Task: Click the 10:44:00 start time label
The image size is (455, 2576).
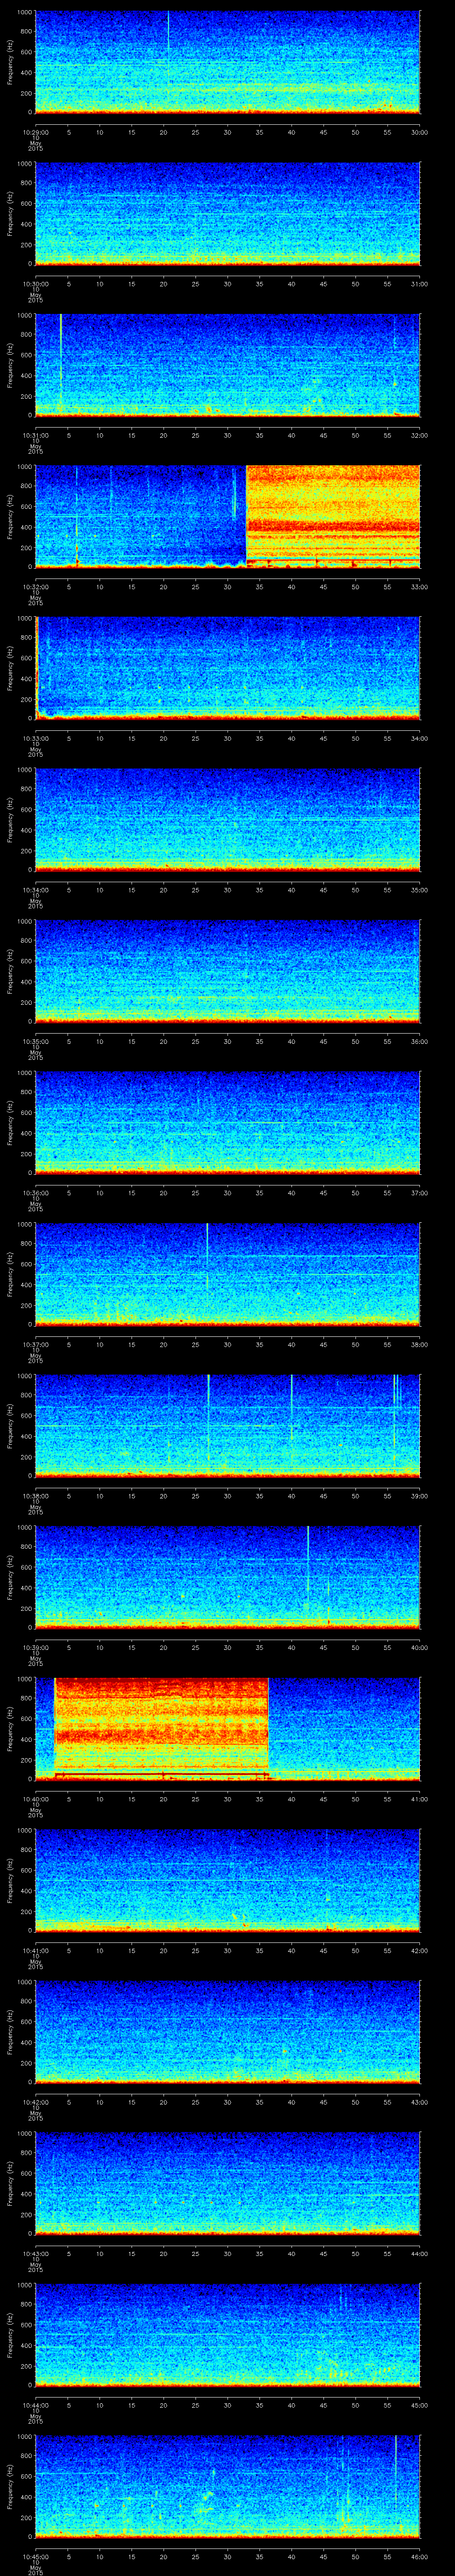Action: pos(35,2405)
